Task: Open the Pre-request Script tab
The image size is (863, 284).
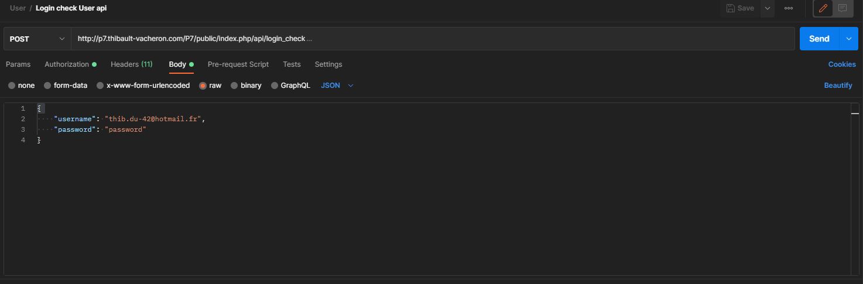Action: (238, 64)
